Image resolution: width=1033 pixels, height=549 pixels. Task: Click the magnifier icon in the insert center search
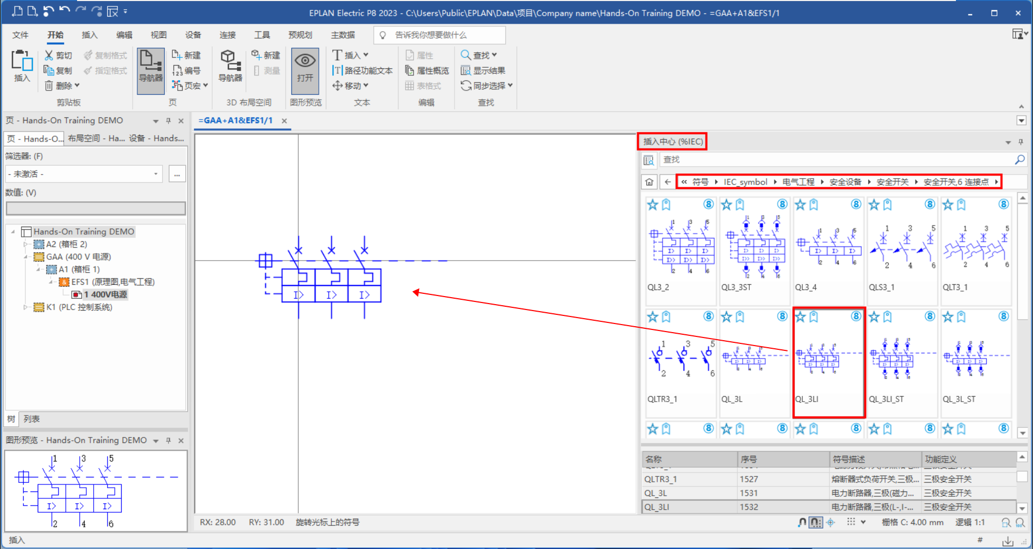[1020, 159]
